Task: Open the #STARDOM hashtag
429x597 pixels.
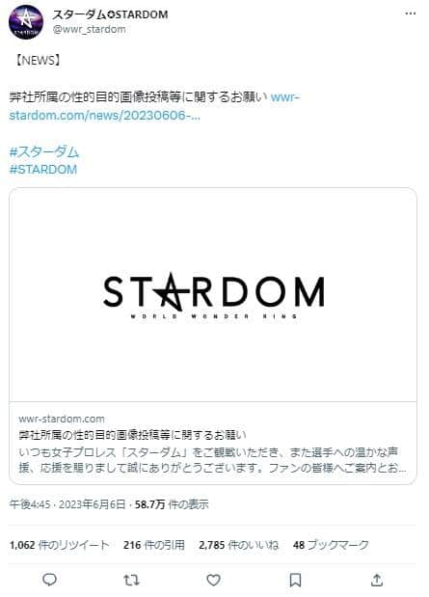Action: 43,169
